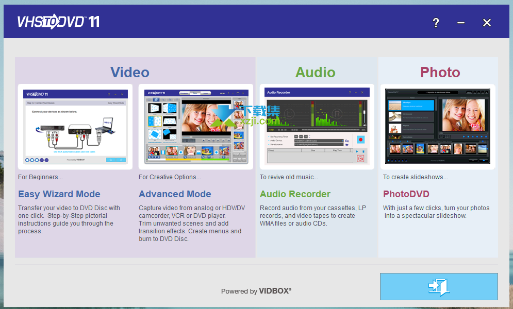Click the exit door button
The width and height of the screenshot is (513, 309).
click(x=439, y=286)
